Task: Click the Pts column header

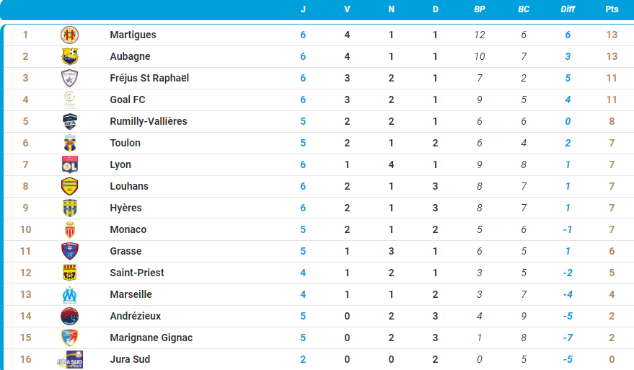Action: [612, 9]
